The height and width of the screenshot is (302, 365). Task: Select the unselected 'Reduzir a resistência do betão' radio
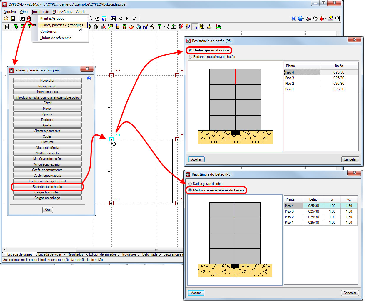coord(190,57)
